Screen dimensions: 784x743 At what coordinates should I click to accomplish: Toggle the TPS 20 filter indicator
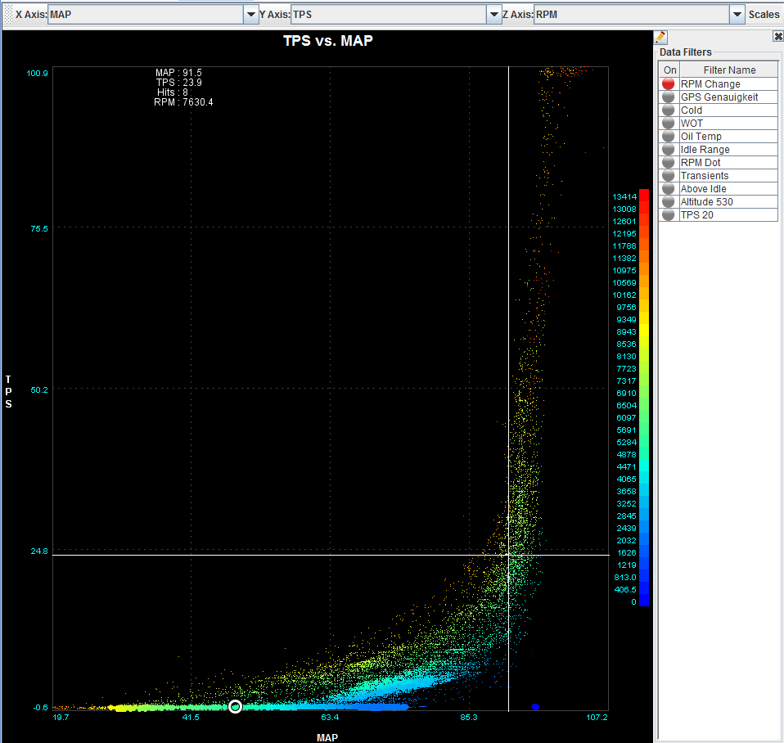[669, 215]
